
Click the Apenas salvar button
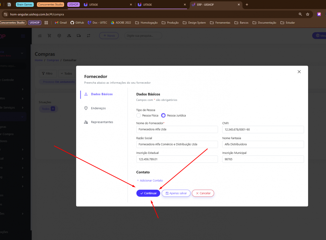coord(176,193)
